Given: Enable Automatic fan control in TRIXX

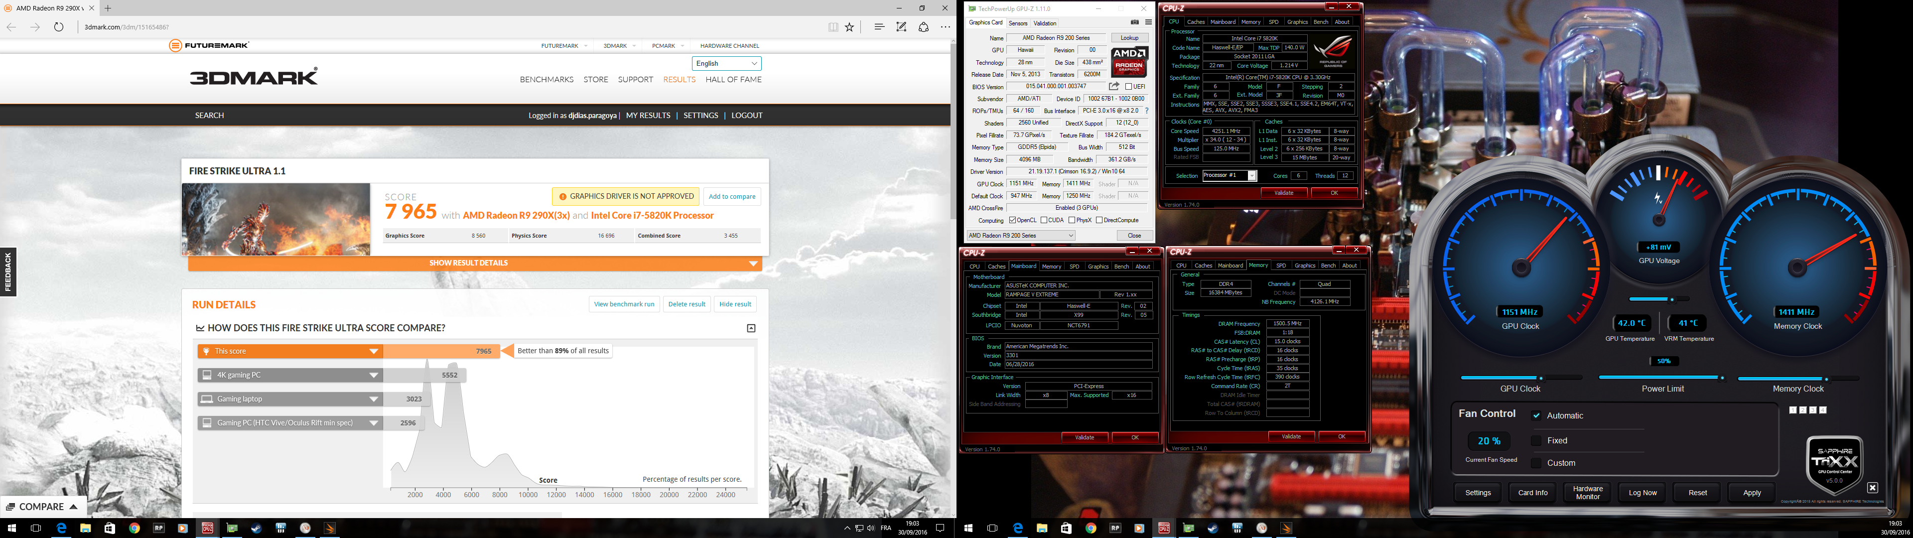Looking at the screenshot, I should click(x=1536, y=415).
